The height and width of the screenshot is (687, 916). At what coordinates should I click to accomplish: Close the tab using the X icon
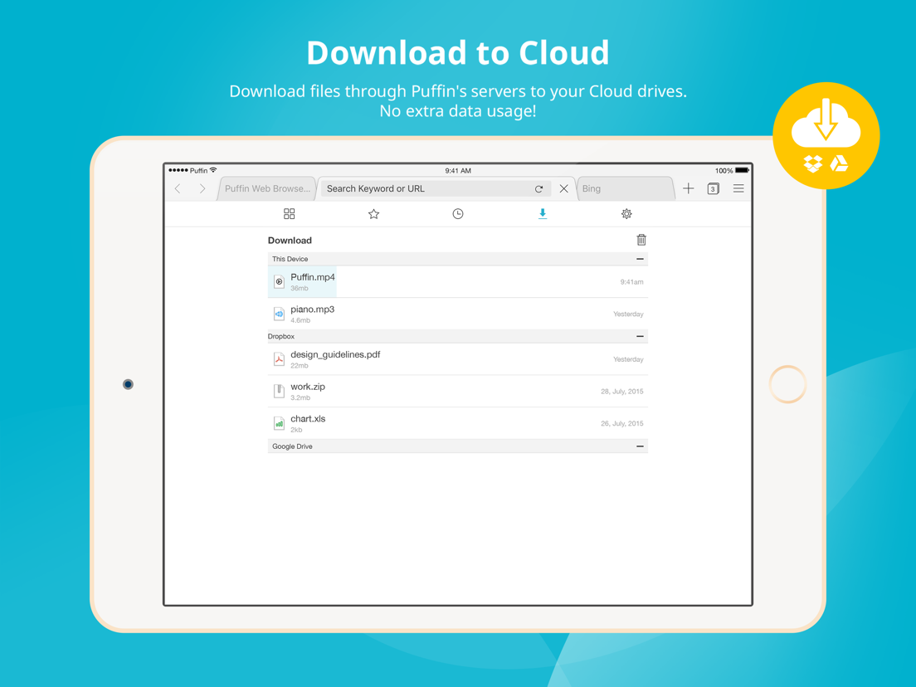point(563,188)
